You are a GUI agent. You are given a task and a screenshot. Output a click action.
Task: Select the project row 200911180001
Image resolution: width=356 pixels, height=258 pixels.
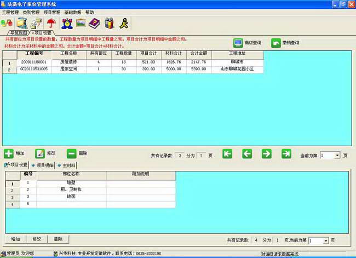[133, 62]
